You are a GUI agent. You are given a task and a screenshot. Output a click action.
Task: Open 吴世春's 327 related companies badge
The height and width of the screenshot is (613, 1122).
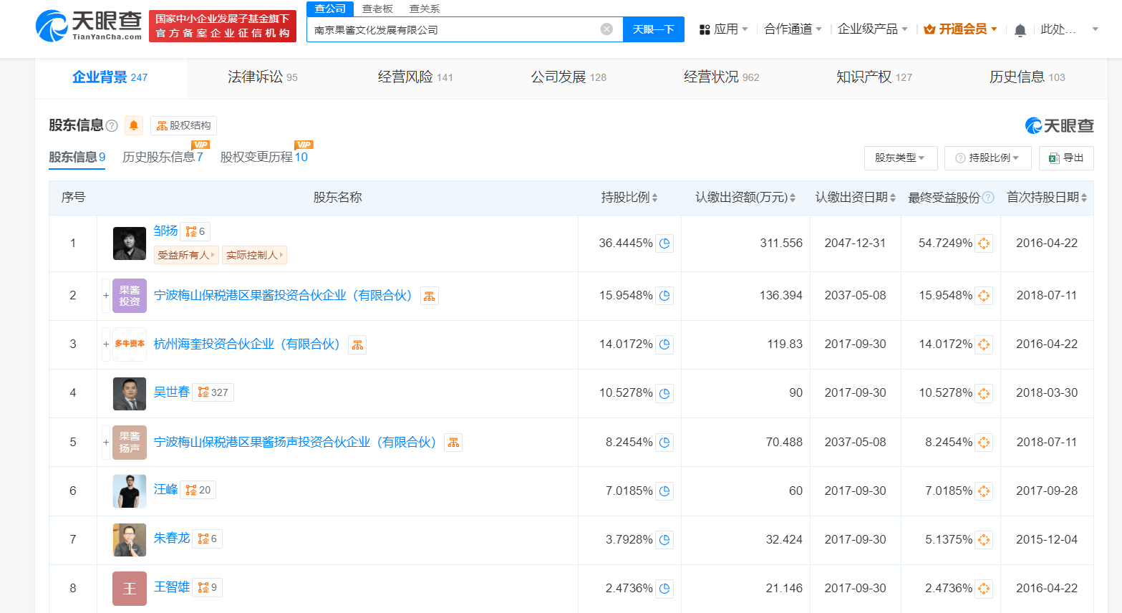(213, 392)
